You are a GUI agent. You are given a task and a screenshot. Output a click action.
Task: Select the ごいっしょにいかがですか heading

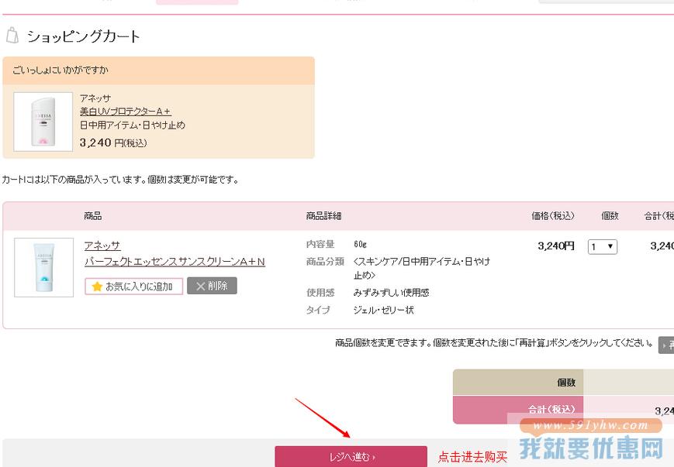(60, 70)
